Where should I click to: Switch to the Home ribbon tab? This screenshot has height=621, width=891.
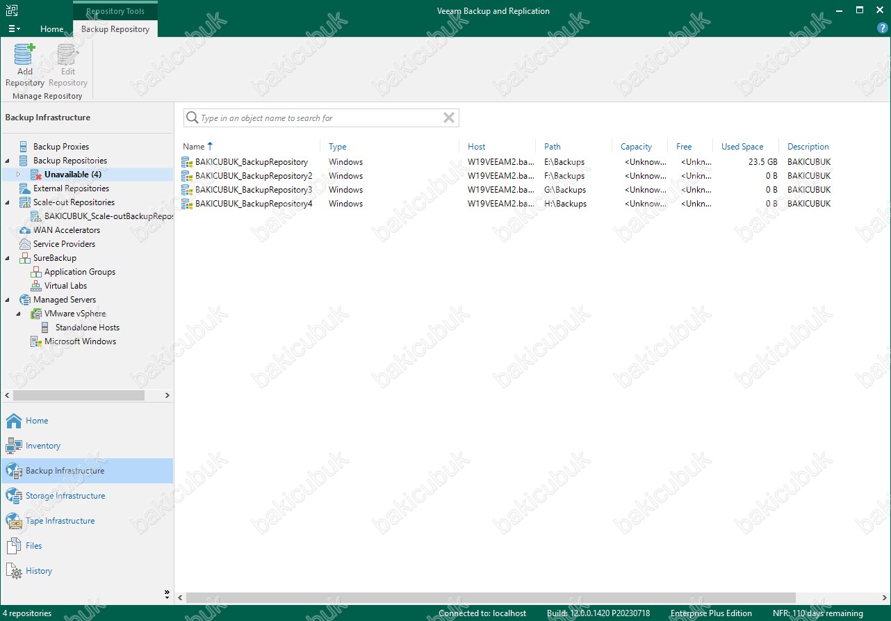click(51, 29)
